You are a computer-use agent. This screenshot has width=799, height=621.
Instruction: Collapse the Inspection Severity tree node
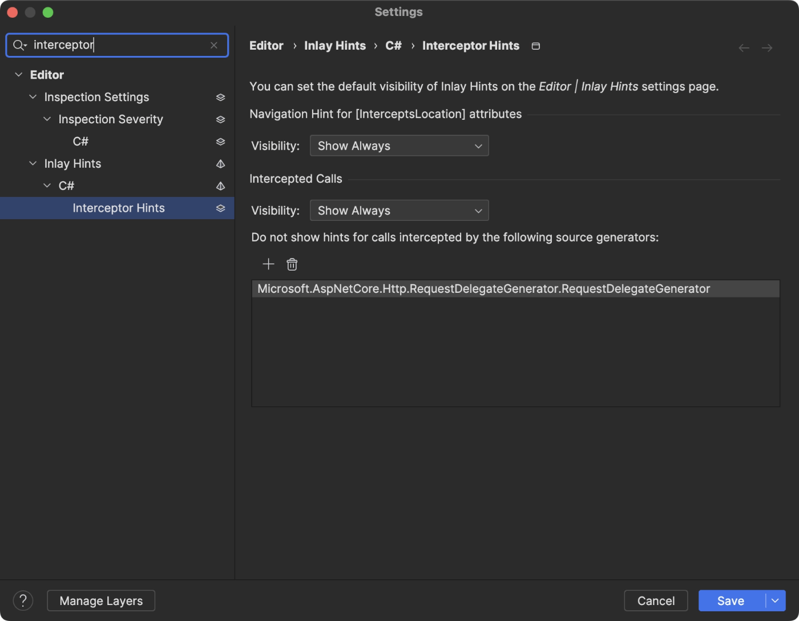coord(47,119)
